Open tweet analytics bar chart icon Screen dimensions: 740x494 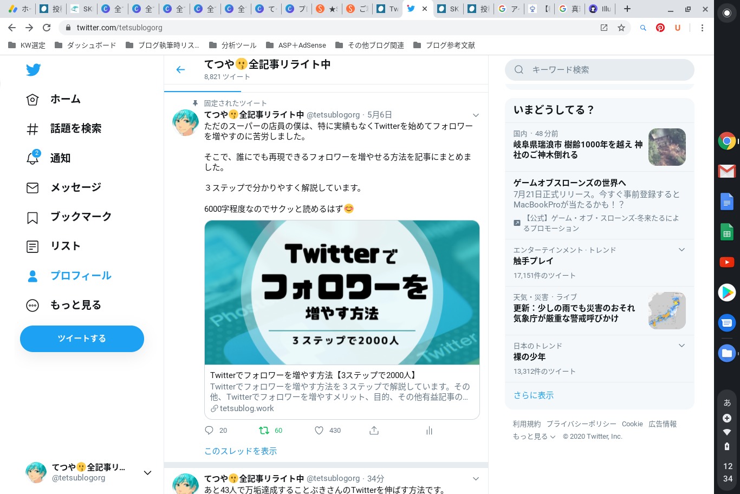coord(429,430)
